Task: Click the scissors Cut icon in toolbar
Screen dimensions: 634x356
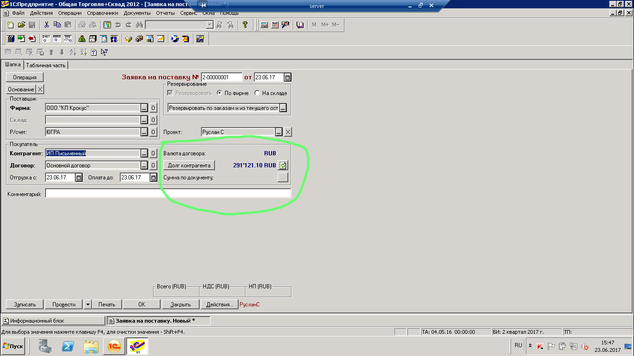Action: 46,25
